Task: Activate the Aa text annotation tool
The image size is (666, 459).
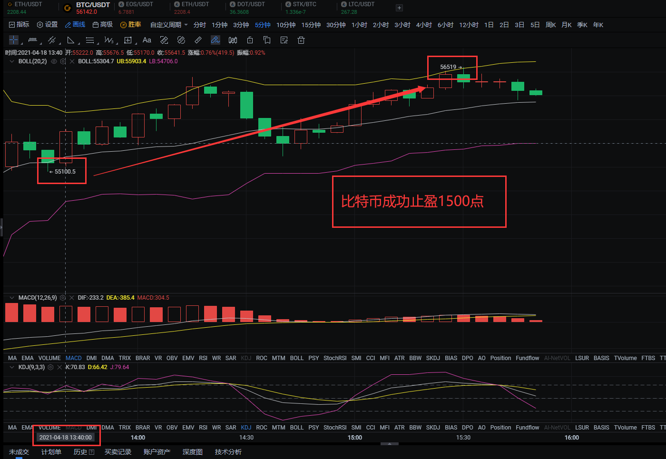Action: 147,40
